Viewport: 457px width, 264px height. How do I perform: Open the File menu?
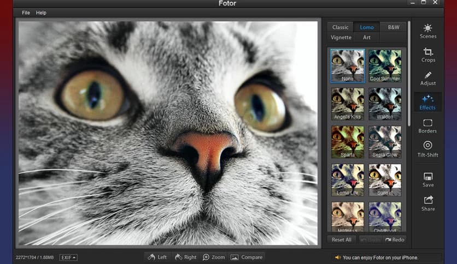point(26,13)
